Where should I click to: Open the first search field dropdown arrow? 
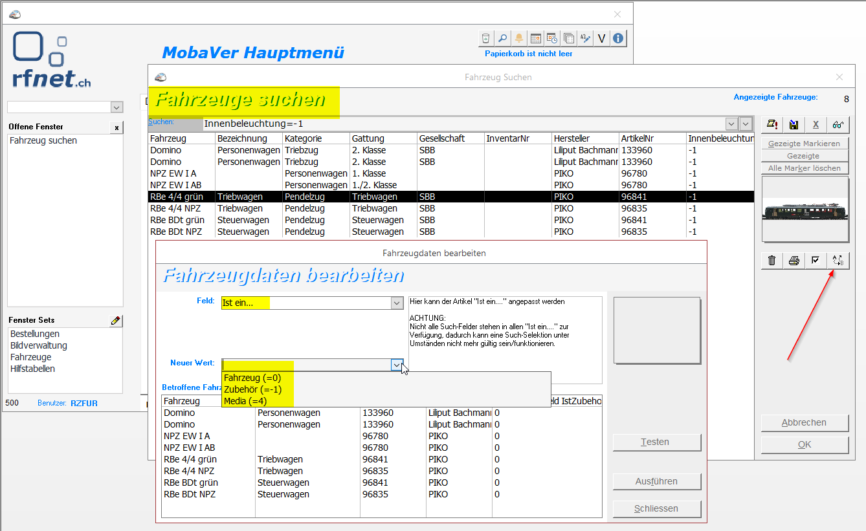731,124
